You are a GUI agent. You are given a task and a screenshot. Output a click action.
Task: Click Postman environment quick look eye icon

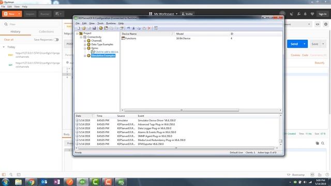click(x=318, y=24)
